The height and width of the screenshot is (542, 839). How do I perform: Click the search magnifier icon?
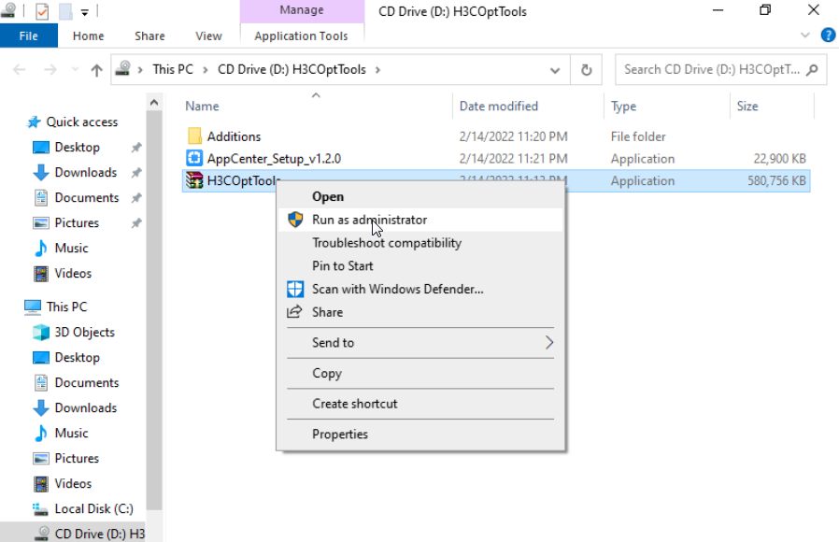[x=812, y=69]
